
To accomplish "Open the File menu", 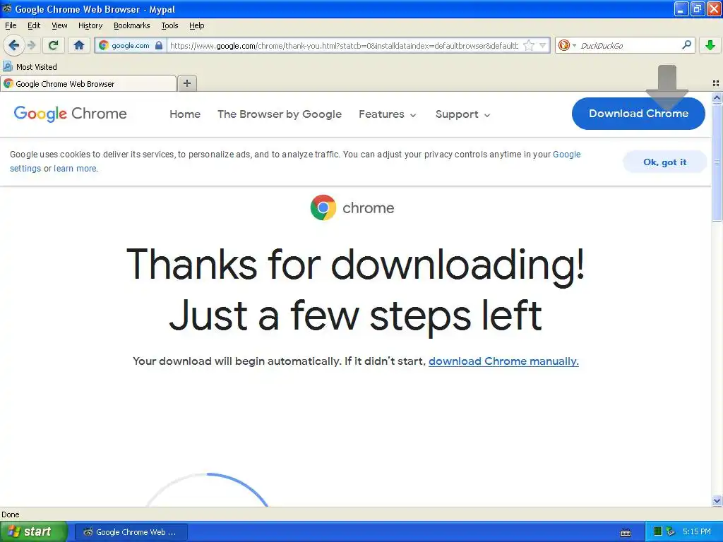I will [11, 25].
